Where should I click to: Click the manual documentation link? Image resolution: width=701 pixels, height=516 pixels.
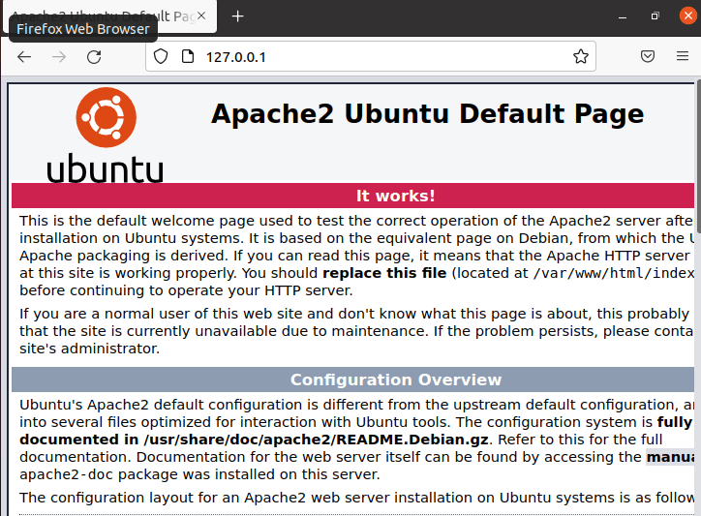[671, 457]
